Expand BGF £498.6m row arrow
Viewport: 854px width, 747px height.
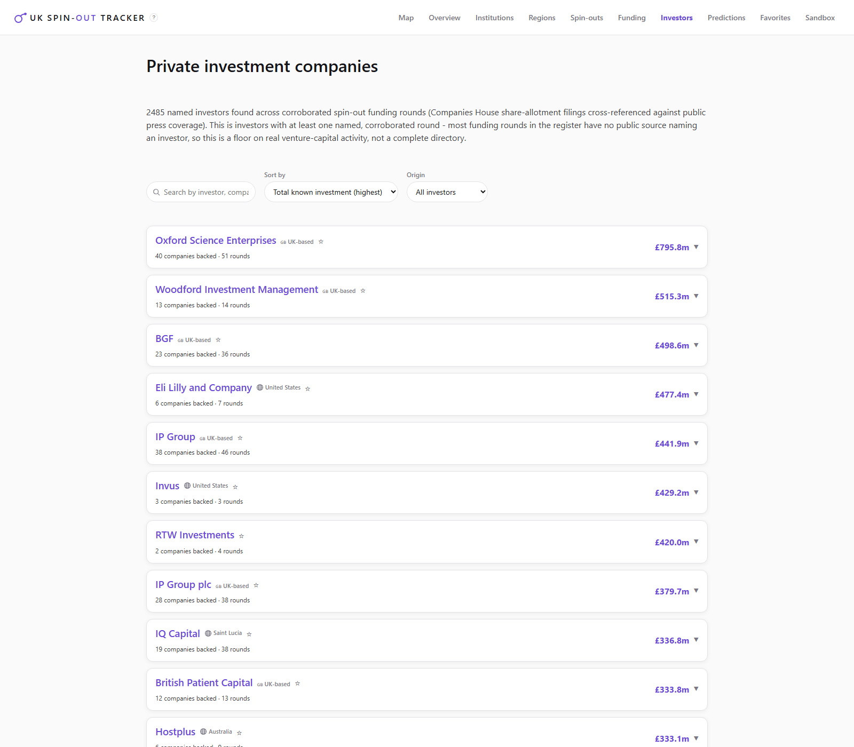coord(696,345)
